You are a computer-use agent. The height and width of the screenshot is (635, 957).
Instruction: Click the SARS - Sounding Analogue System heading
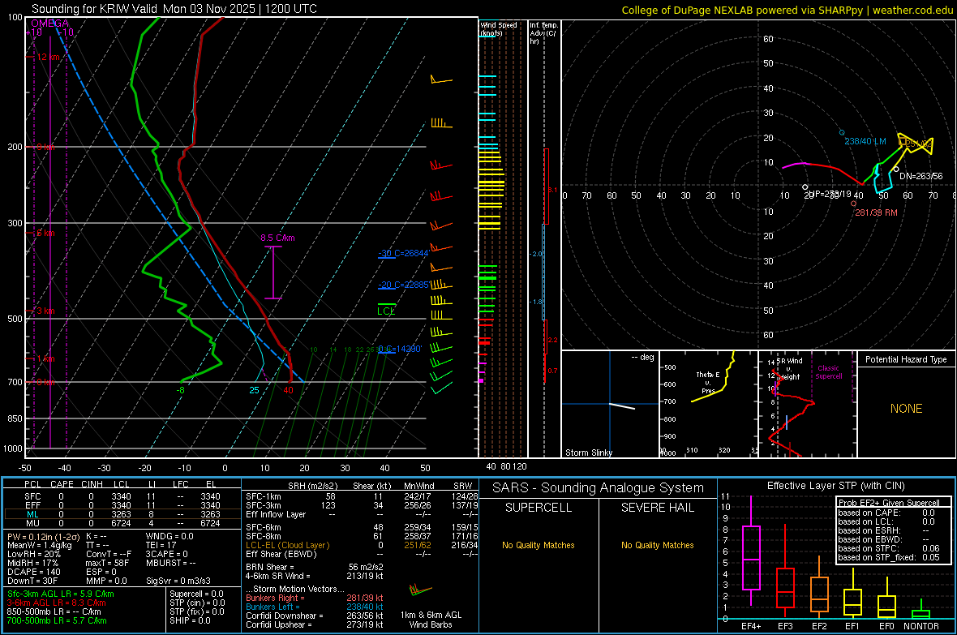598,488
